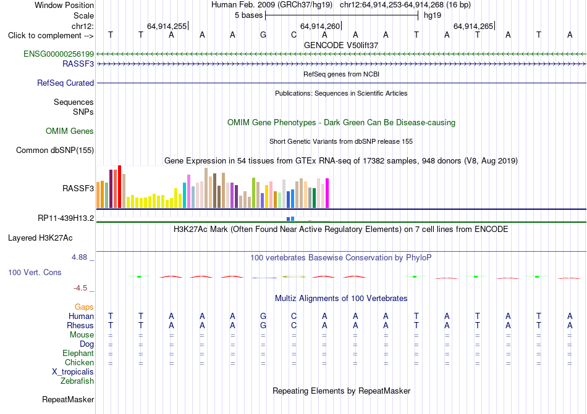Open the Common dbSNP(155) track label
The image size is (587, 414).
coord(54,150)
